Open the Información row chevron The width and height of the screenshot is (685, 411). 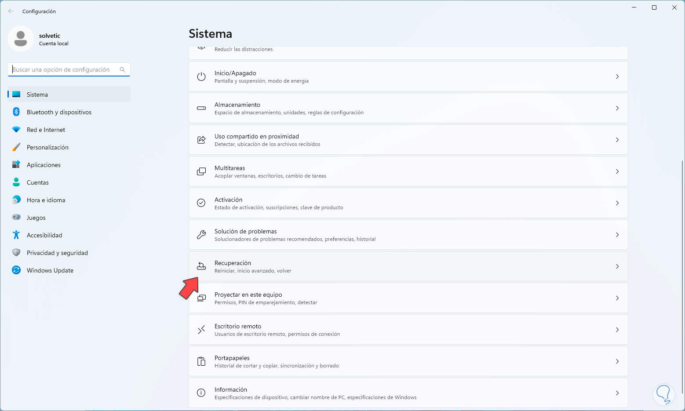tap(617, 393)
